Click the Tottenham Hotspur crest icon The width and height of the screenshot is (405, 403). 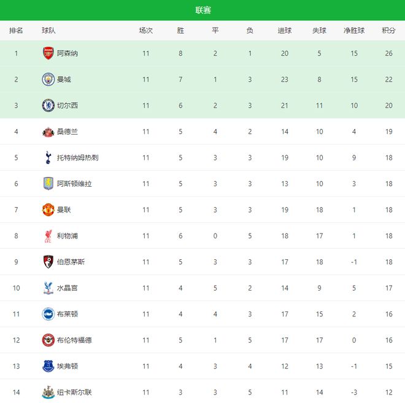point(48,158)
